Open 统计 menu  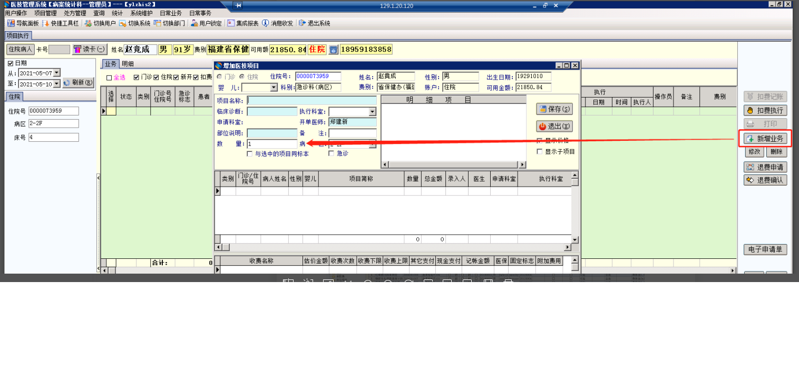coord(117,13)
